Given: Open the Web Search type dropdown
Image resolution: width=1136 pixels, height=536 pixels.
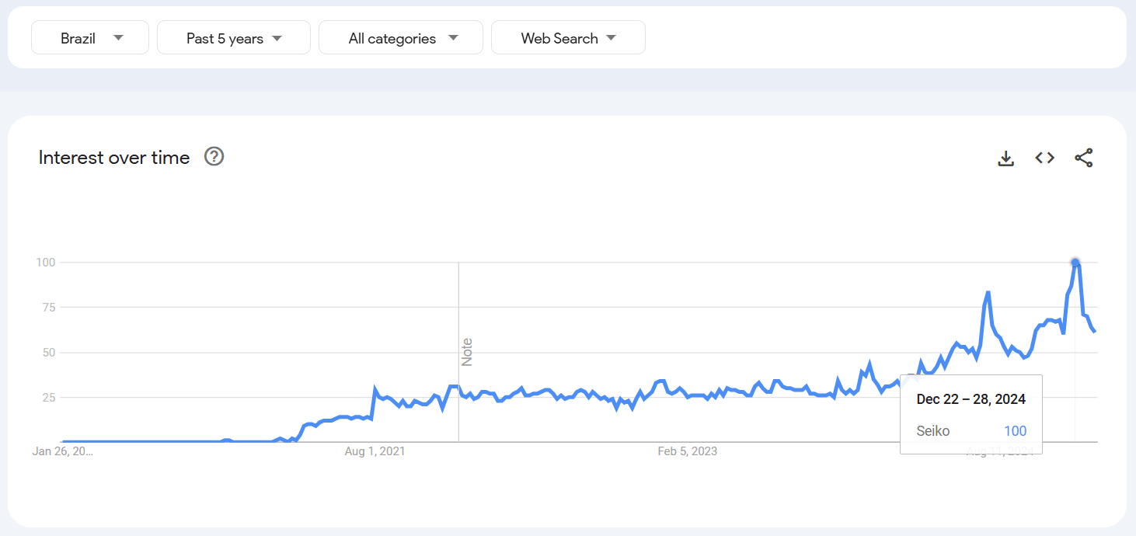Looking at the screenshot, I should (x=568, y=38).
